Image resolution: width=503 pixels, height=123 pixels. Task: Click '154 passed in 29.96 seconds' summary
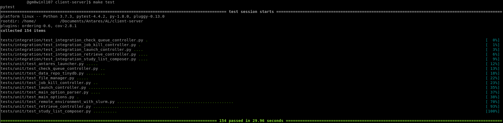(x=251, y=121)
